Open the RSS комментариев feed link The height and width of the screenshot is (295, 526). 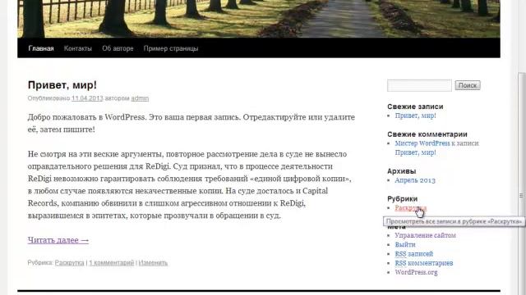point(424,263)
